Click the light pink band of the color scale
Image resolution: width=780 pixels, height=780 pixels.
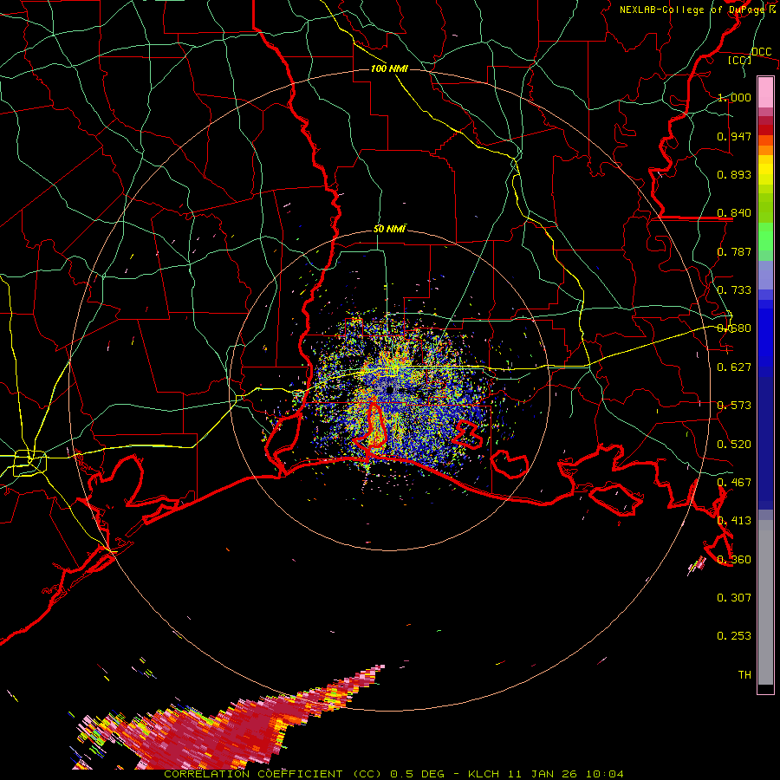(x=765, y=92)
